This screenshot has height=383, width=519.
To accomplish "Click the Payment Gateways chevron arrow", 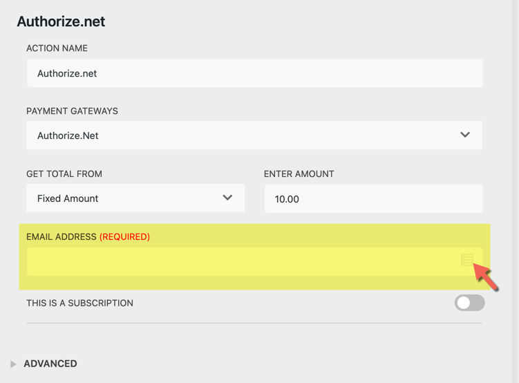I will 465,135.
